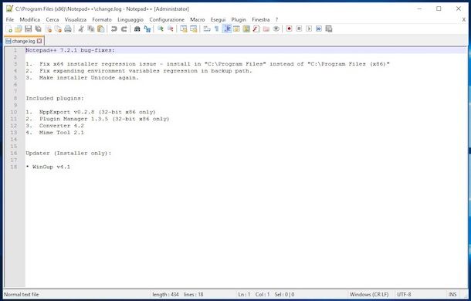Click the Close All toolbar icon
The height and width of the screenshot is (301, 471).
[x=58, y=29]
